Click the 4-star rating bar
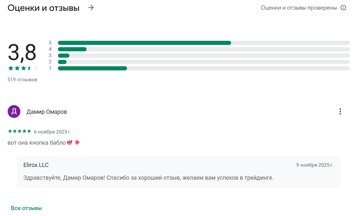The image size is (353, 216). click(204, 49)
